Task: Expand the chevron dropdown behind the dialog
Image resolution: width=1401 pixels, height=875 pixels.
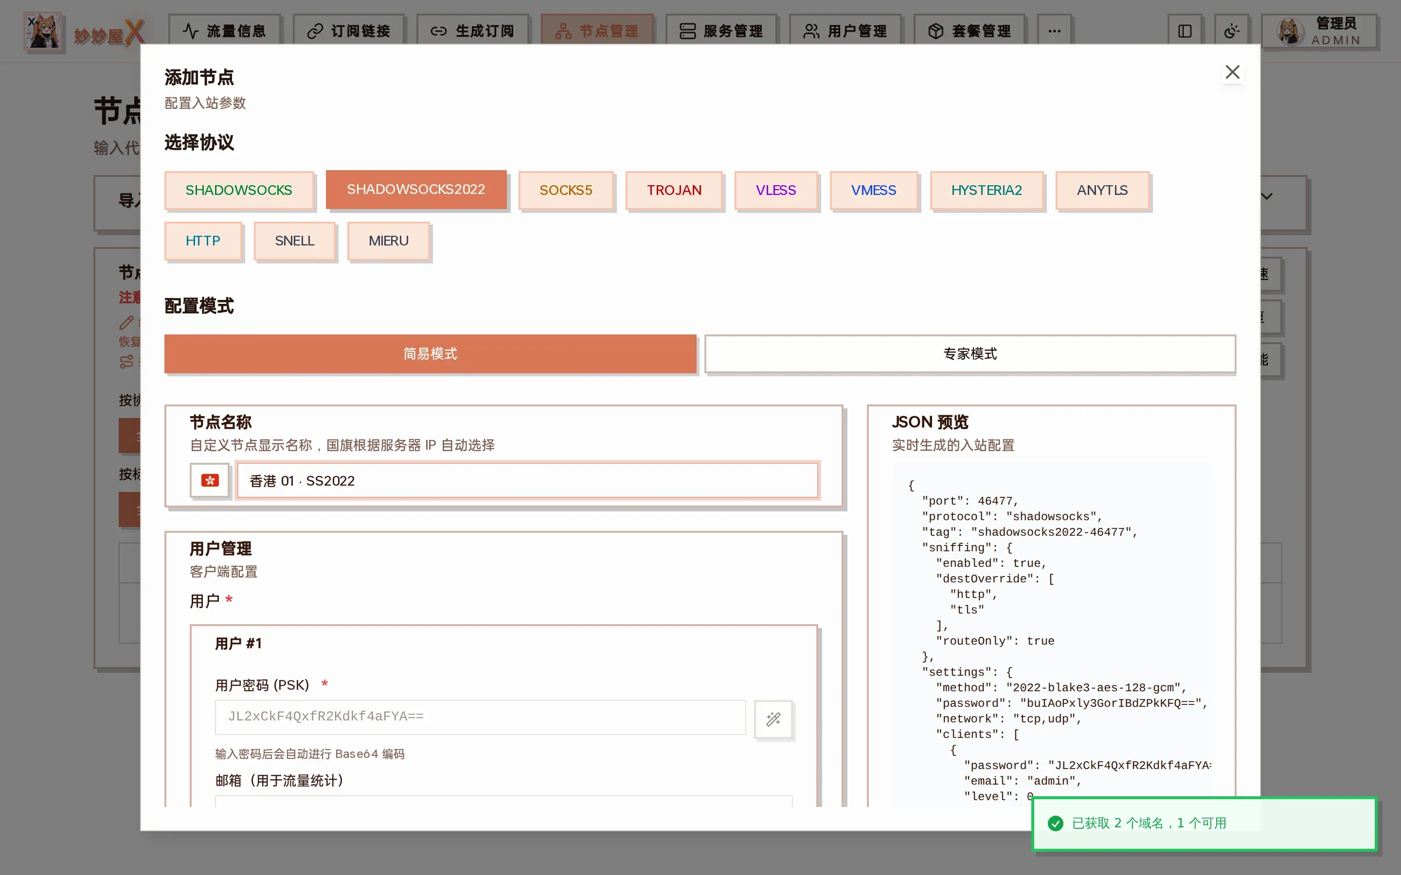Action: (1267, 197)
